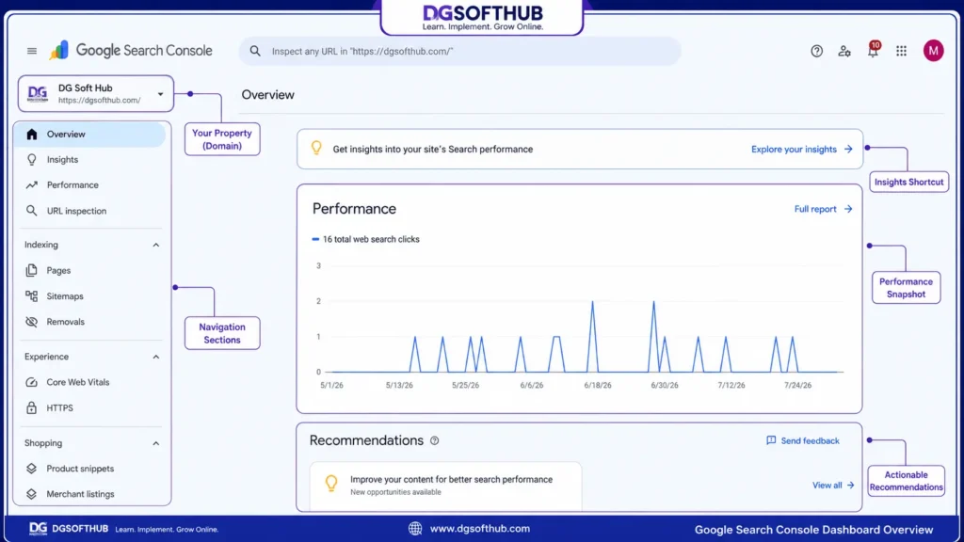964x542 pixels.
Task: Click the Recommendations help info icon
Action: [435, 440]
